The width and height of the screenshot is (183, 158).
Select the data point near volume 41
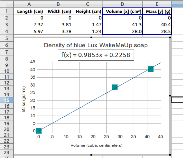click(150, 69)
